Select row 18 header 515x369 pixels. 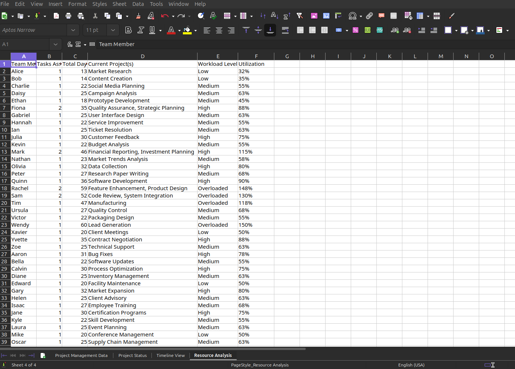click(x=4, y=188)
